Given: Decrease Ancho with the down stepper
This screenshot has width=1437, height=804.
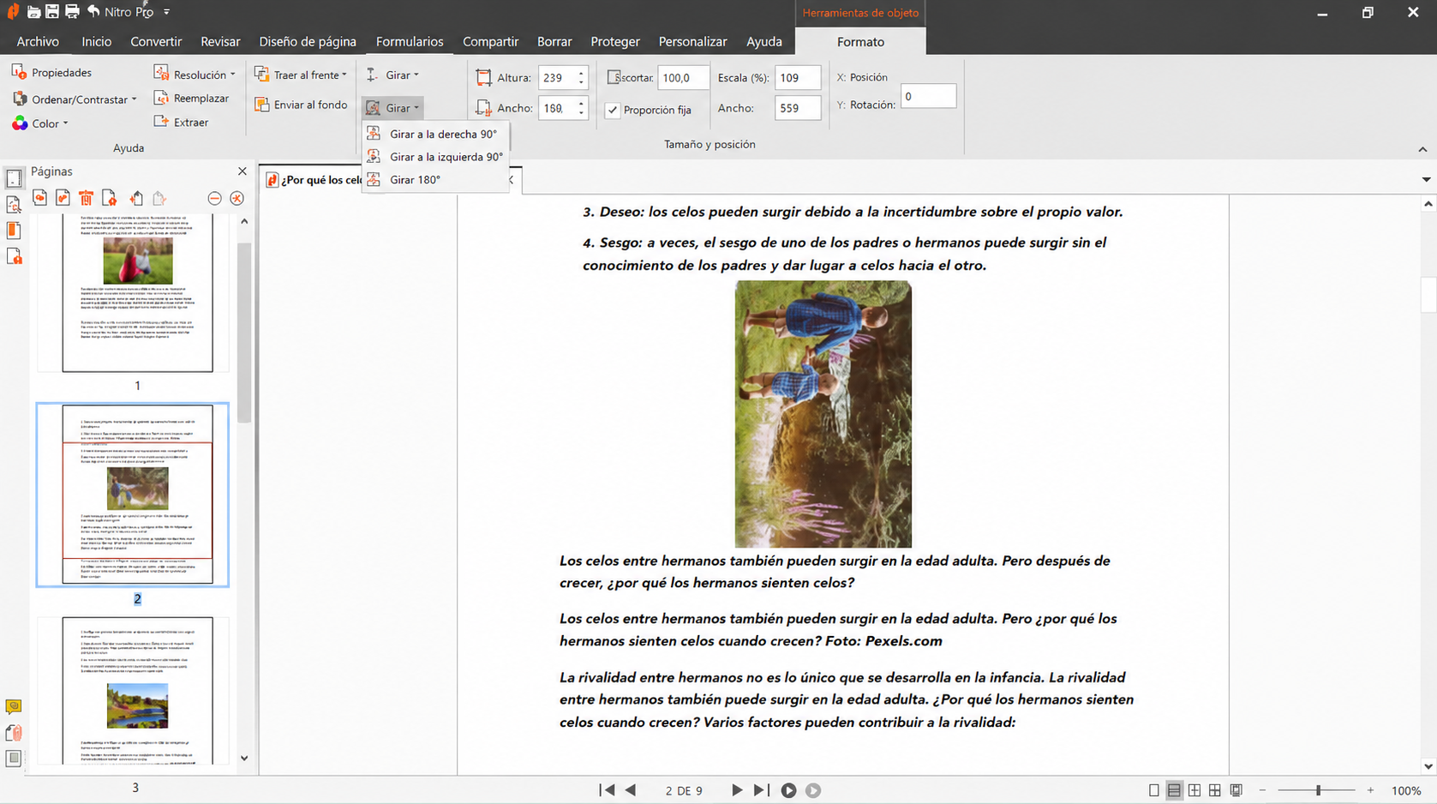Looking at the screenshot, I should [582, 113].
